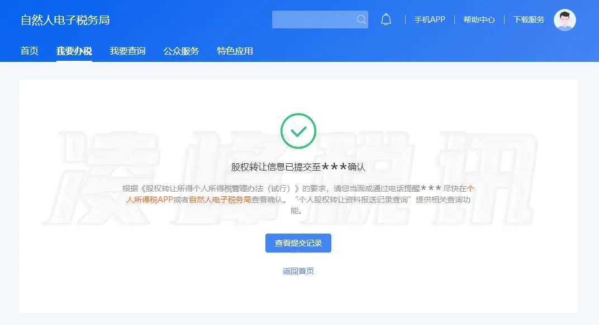Click the green success checkmark icon
This screenshot has height=325, width=599.
click(298, 131)
